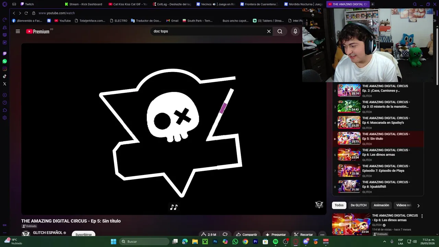Image resolution: width=439 pixels, height=247 pixels.
Task: Play Ep 4: Mascarada en Spudsy's
Action: click(x=378, y=123)
